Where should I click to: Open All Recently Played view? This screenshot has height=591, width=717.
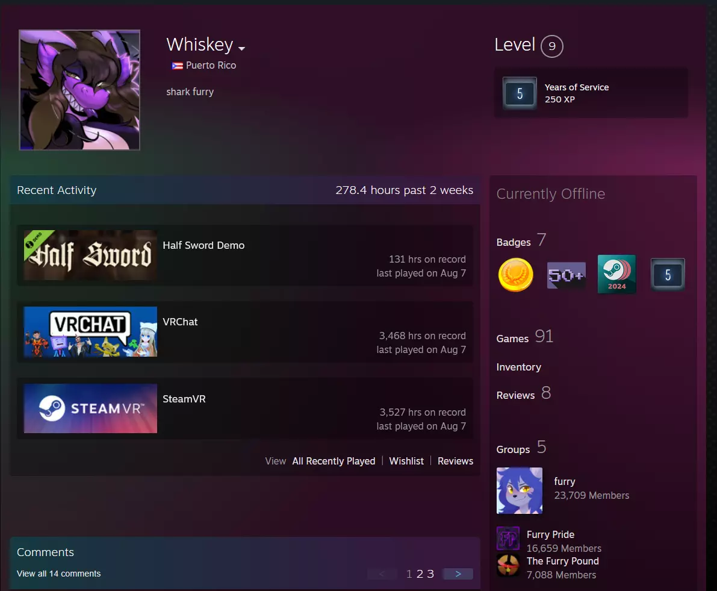click(334, 461)
